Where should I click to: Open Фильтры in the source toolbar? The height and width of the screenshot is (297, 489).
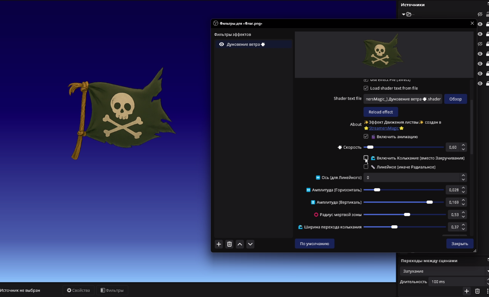point(112,290)
